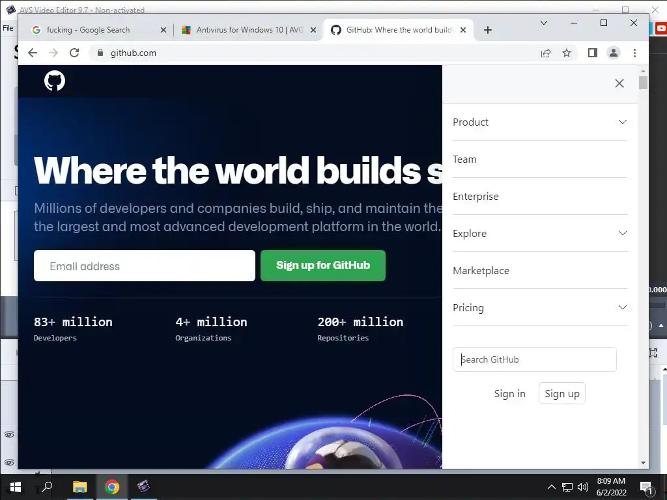The width and height of the screenshot is (667, 500).
Task: Toggle the lower eye icon in AVS Video Editor
Action: coord(9,462)
